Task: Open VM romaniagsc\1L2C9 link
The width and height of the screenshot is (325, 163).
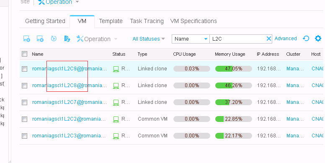Action: (x=70, y=69)
